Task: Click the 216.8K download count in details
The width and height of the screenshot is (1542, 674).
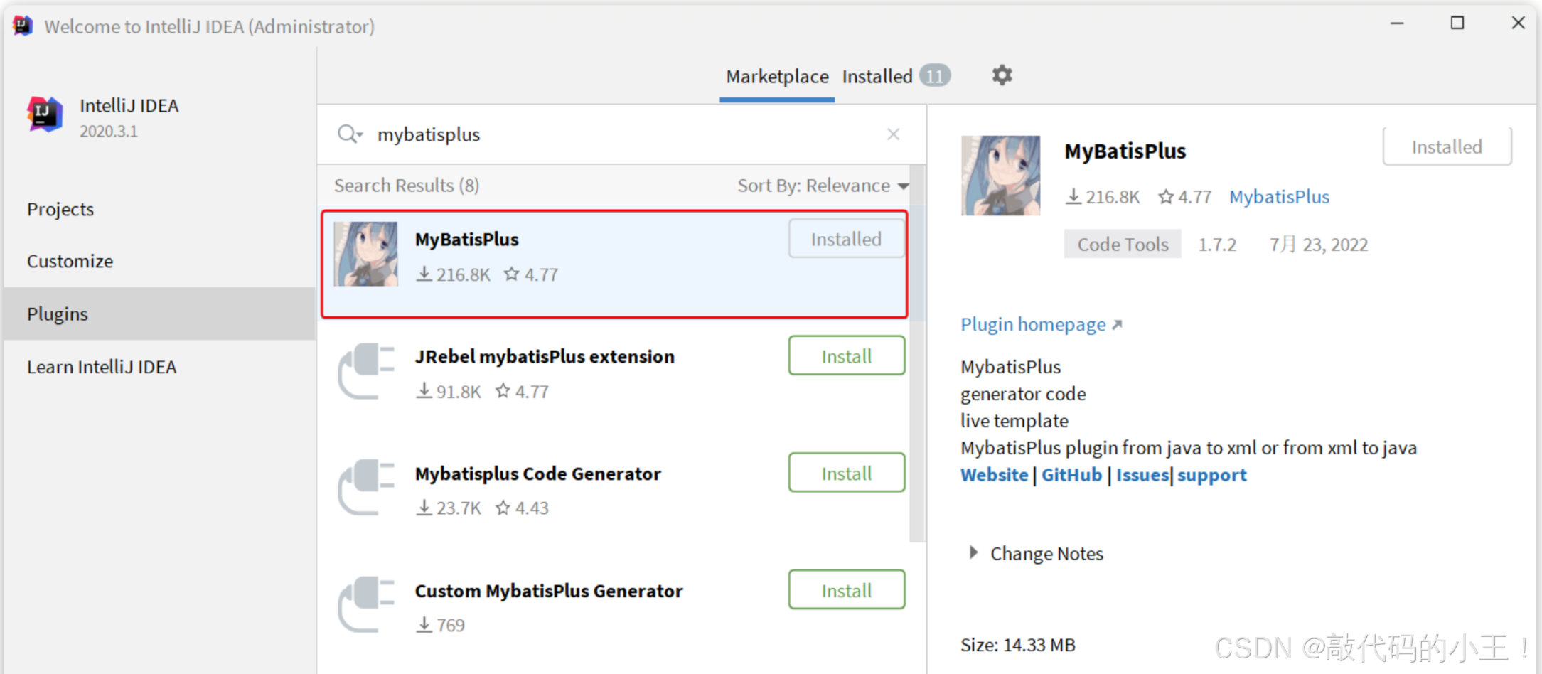Action: [1103, 197]
